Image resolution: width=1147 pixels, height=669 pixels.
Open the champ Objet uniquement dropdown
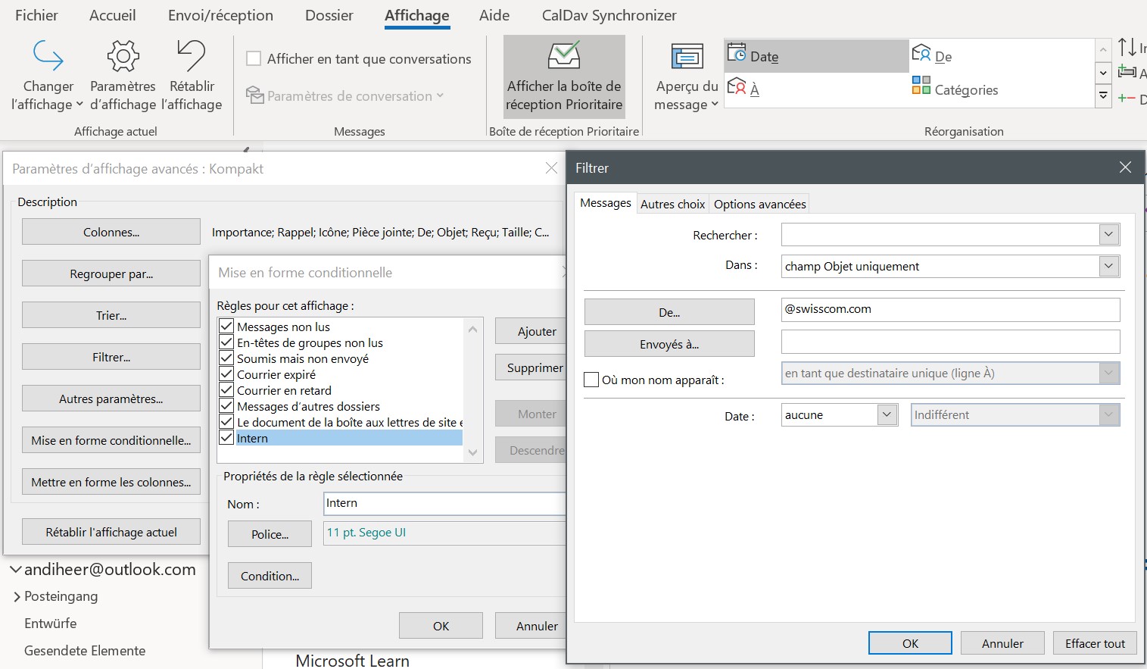(1108, 266)
